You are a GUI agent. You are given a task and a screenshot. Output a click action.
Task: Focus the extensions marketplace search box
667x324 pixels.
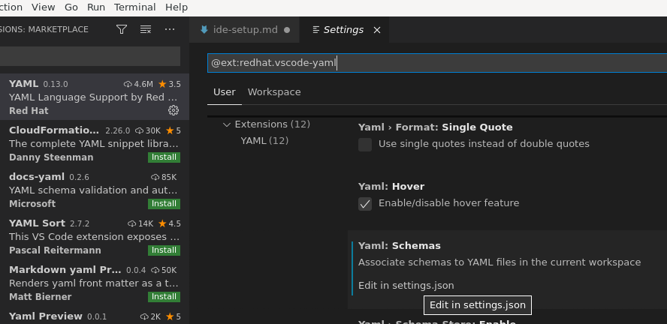[x=90, y=56]
